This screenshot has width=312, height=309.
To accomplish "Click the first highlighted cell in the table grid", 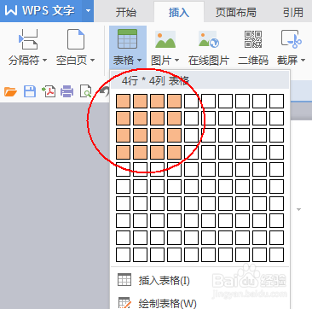I will pyautogui.click(x=123, y=101).
